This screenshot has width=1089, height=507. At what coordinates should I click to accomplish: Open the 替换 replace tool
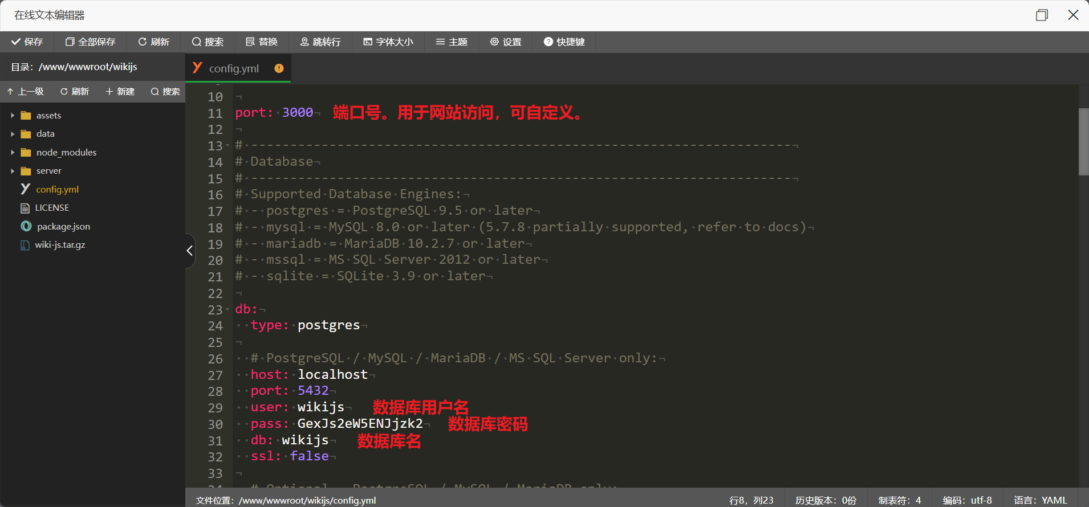262,42
